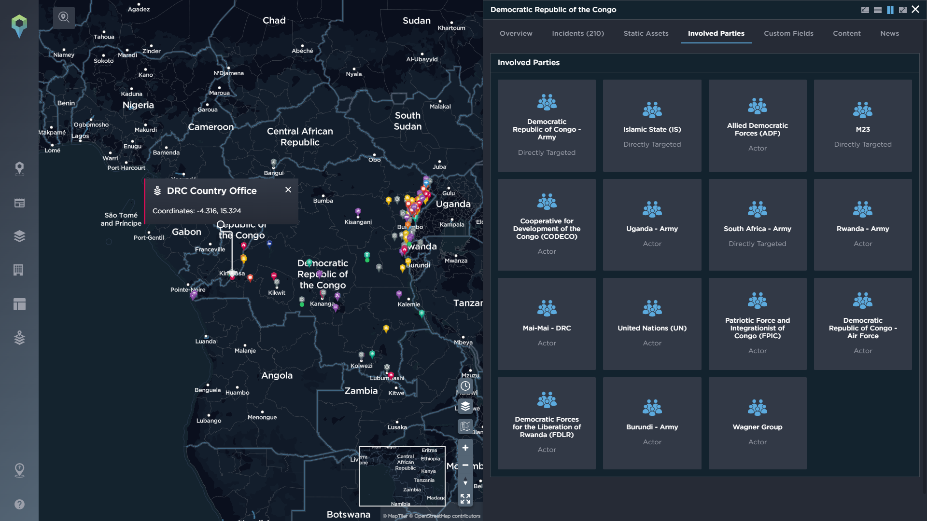Click the asset marker above Bangui
The width and height of the screenshot is (927, 521).
(274, 163)
